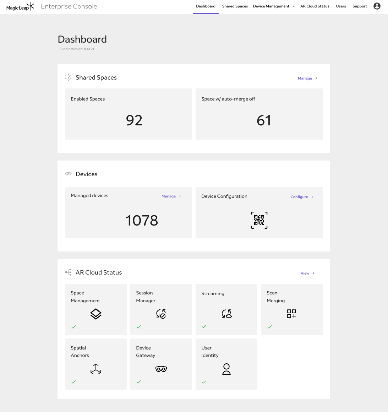This screenshot has height=412, width=388.
Task: Click Device Gateway green status checkmark
Action: click(139, 382)
